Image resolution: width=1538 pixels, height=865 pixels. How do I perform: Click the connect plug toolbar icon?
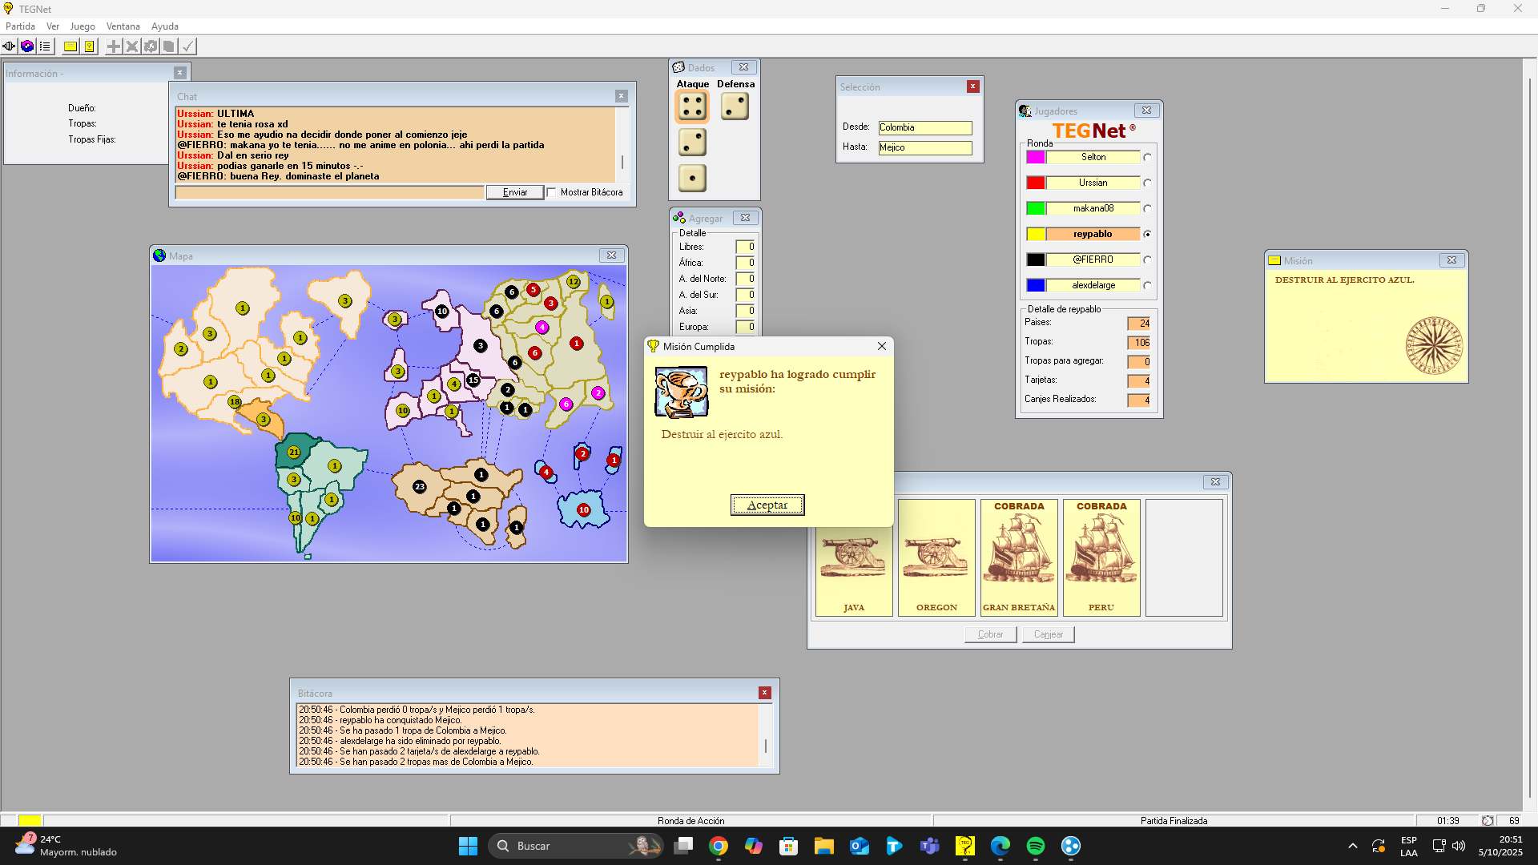tap(9, 46)
